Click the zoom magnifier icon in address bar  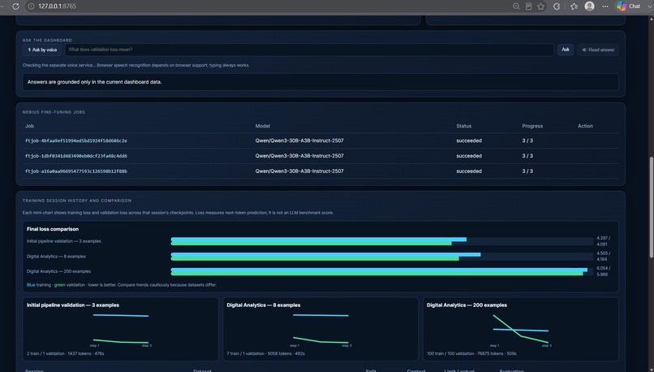click(x=516, y=6)
